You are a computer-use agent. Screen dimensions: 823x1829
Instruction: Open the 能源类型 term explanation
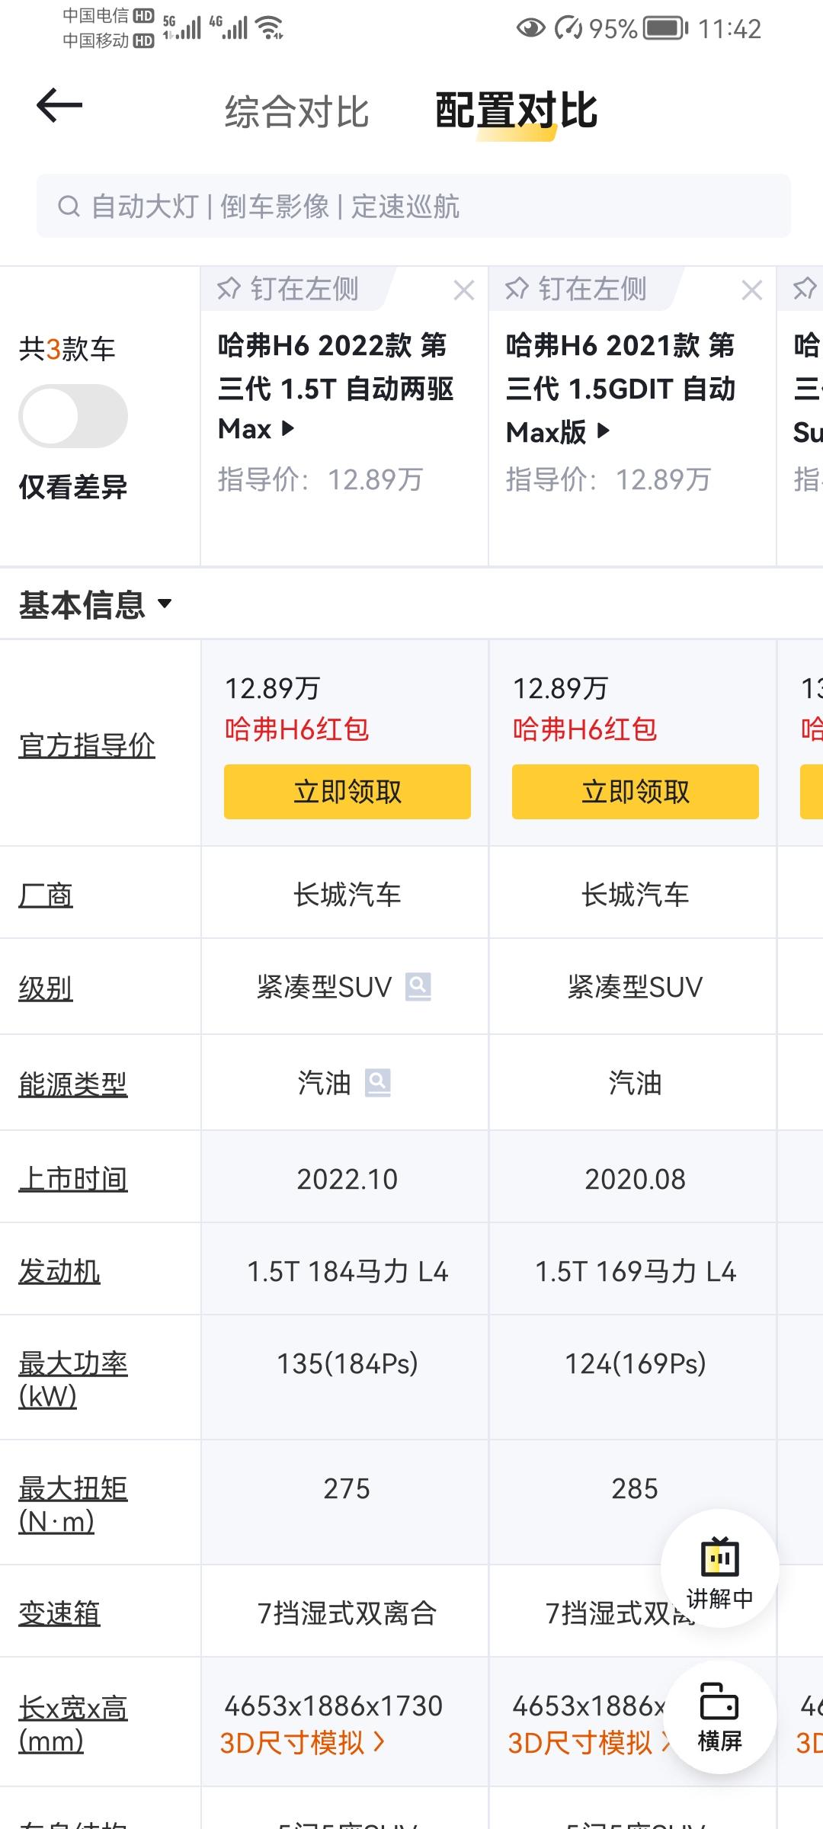[x=73, y=1083]
